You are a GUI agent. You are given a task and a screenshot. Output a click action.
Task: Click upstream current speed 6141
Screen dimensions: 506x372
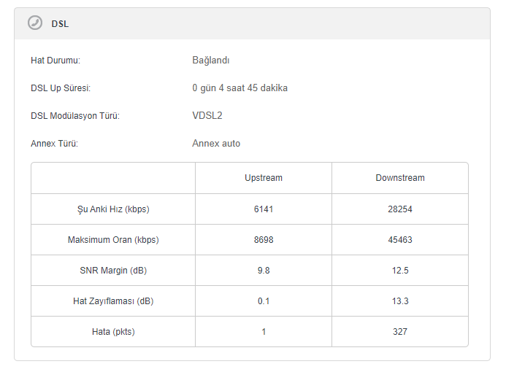(264, 209)
